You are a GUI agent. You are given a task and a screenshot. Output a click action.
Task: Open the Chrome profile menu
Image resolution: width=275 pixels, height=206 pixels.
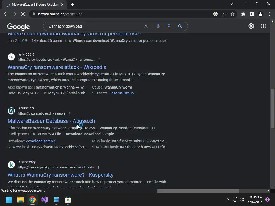[x=260, y=14]
